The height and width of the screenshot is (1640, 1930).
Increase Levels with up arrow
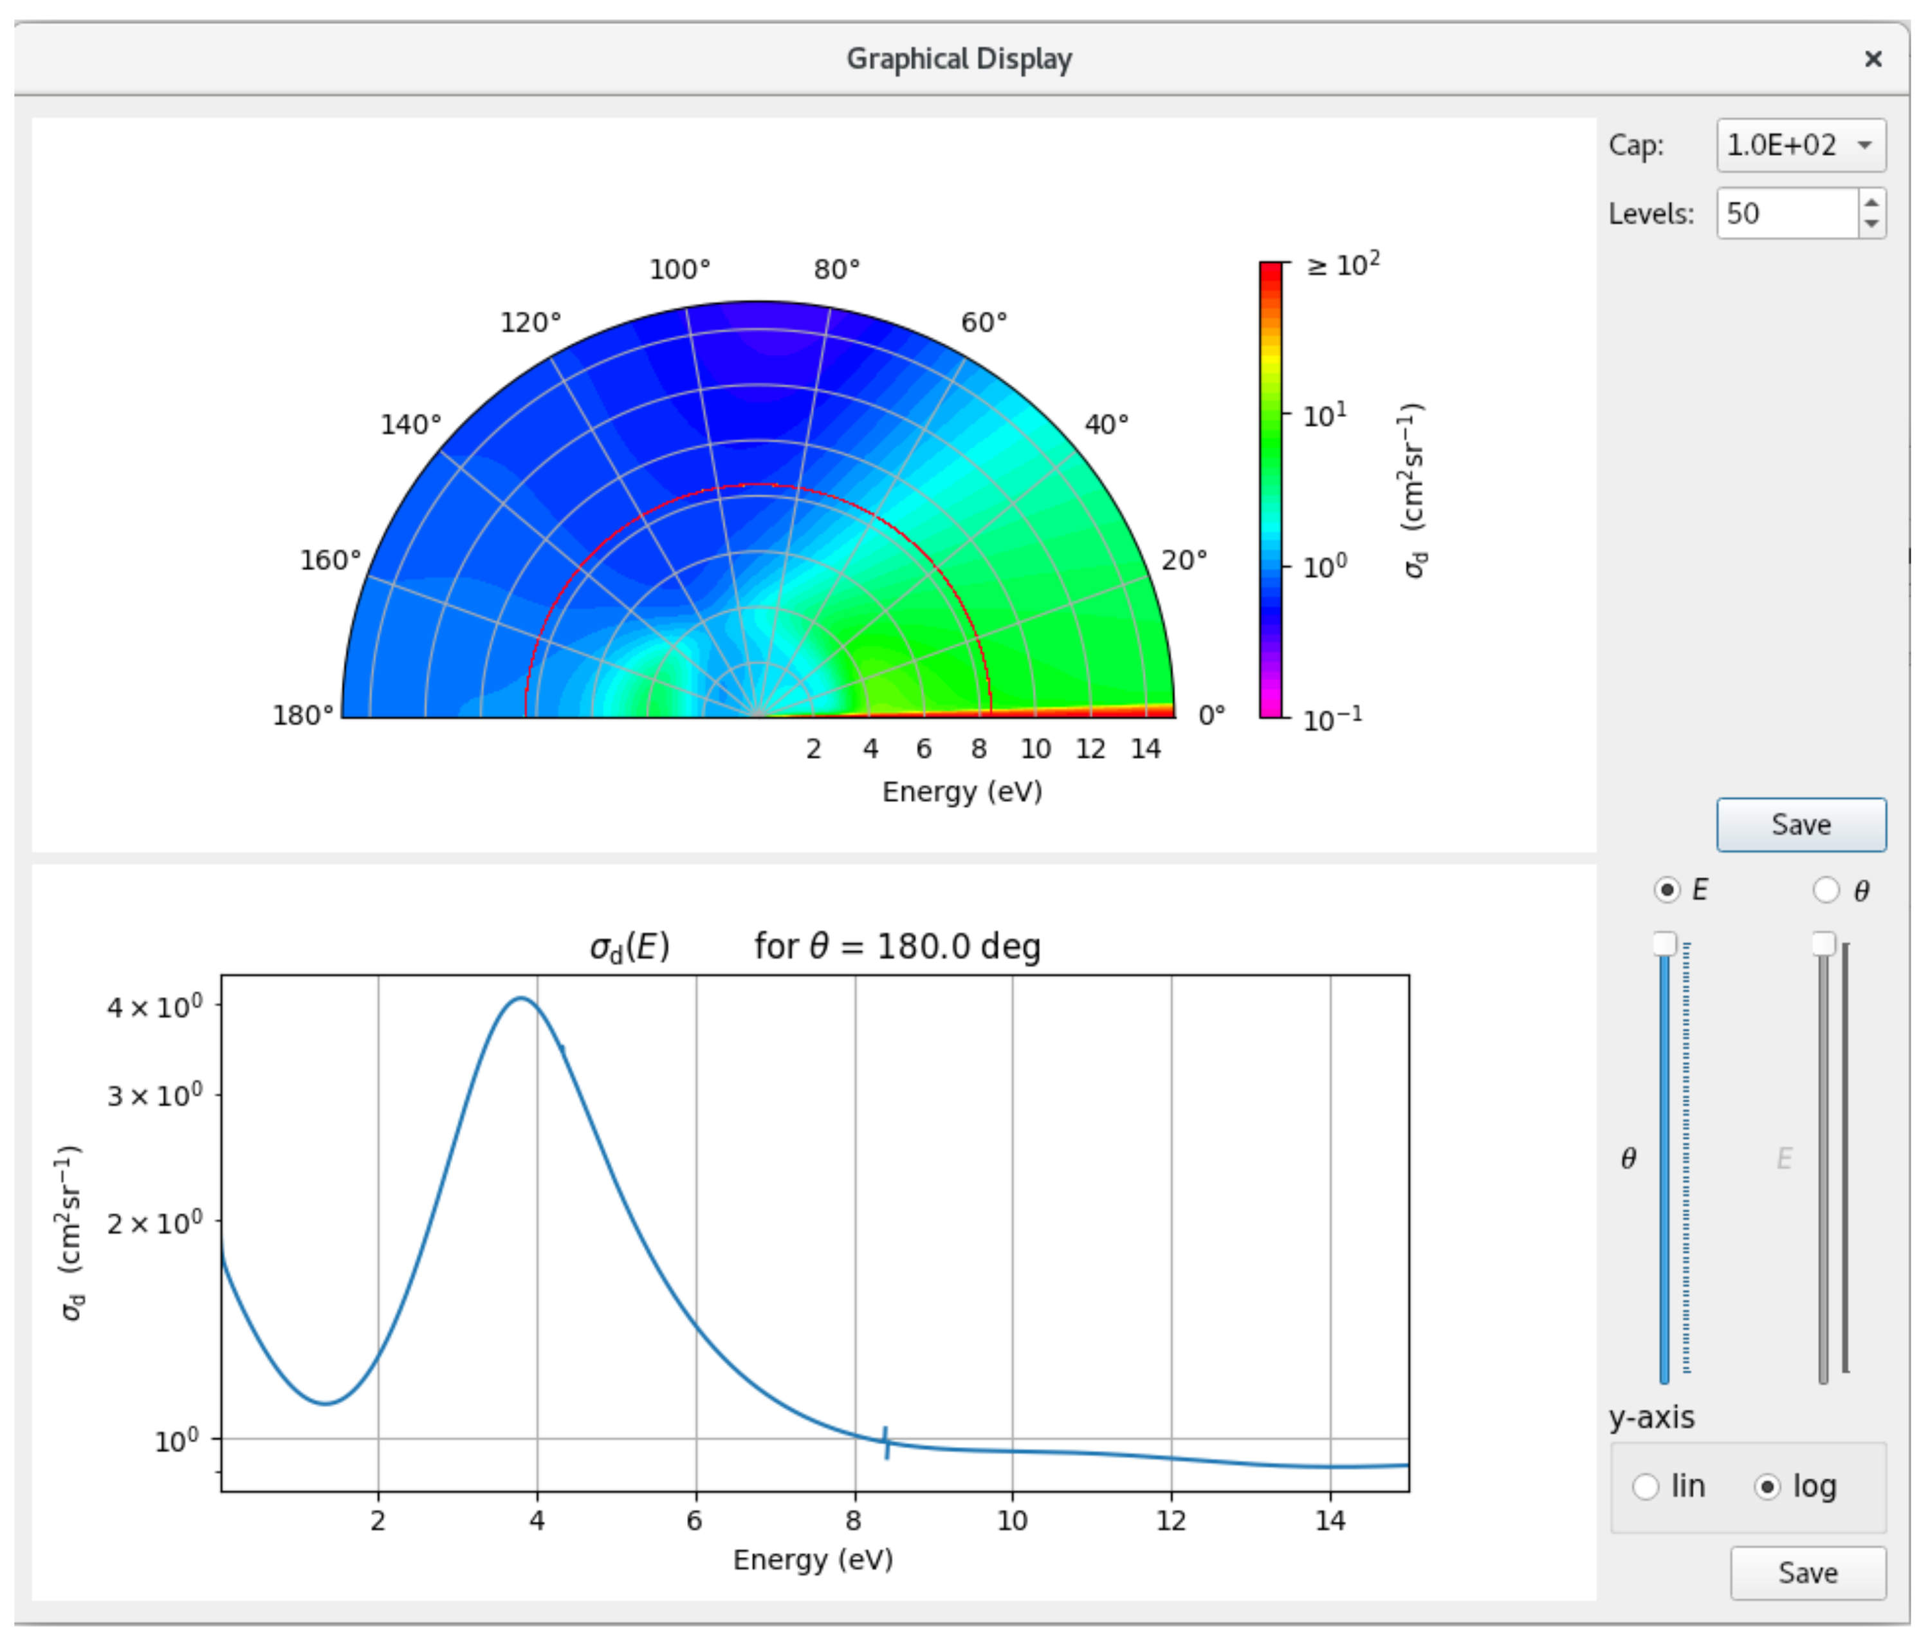[x=1871, y=203]
